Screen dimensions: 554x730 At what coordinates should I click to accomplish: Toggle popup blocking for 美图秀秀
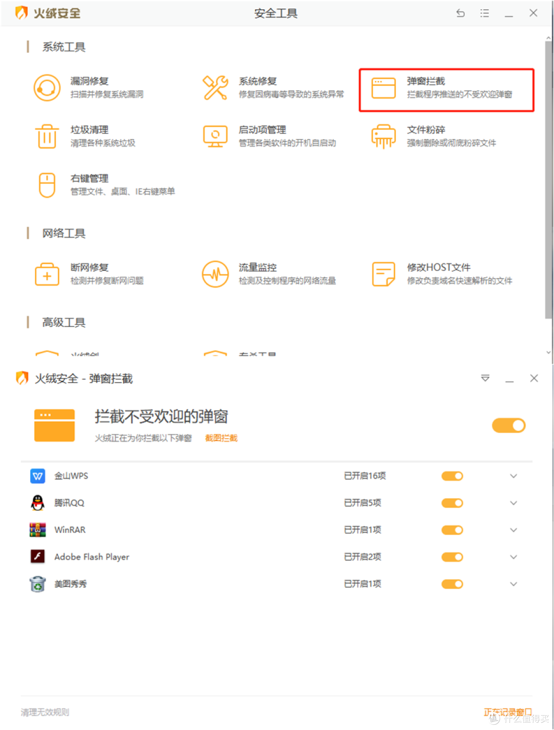coord(452,584)
